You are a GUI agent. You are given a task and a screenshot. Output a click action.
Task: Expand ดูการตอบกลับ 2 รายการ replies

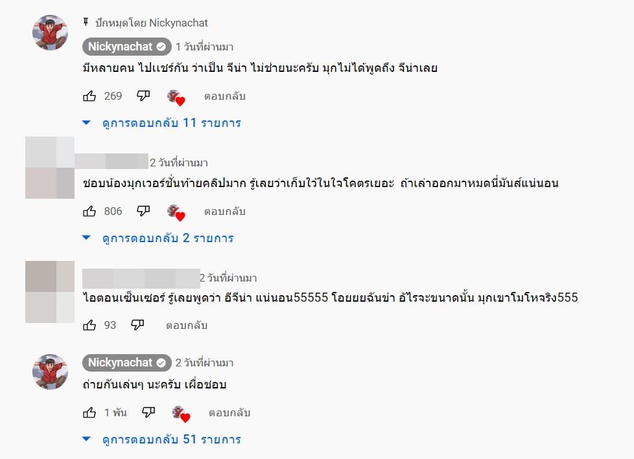[167, 238]
